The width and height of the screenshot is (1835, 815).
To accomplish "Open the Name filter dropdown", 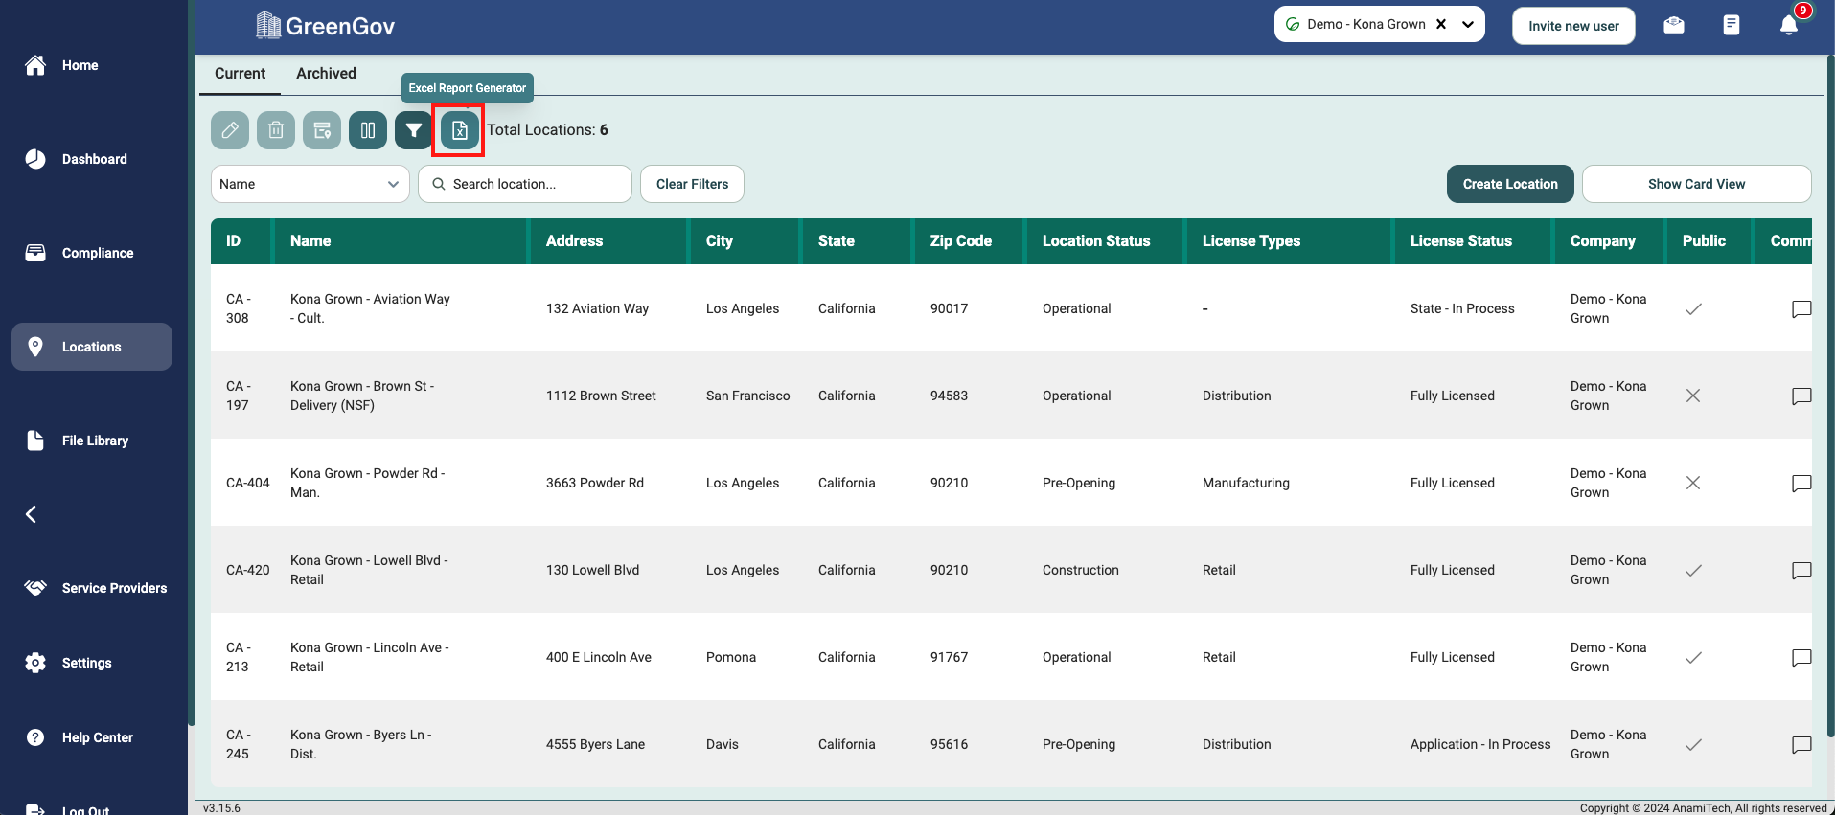I will click(x=310, y=184).
